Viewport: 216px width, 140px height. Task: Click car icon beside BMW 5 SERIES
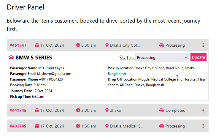[x=11, y=58]
